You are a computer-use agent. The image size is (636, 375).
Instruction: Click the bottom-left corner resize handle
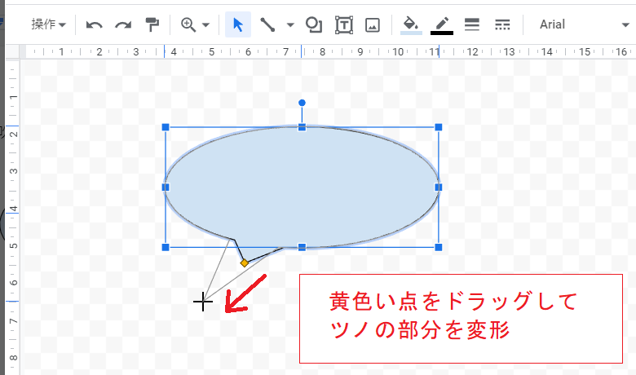point(166,247)
